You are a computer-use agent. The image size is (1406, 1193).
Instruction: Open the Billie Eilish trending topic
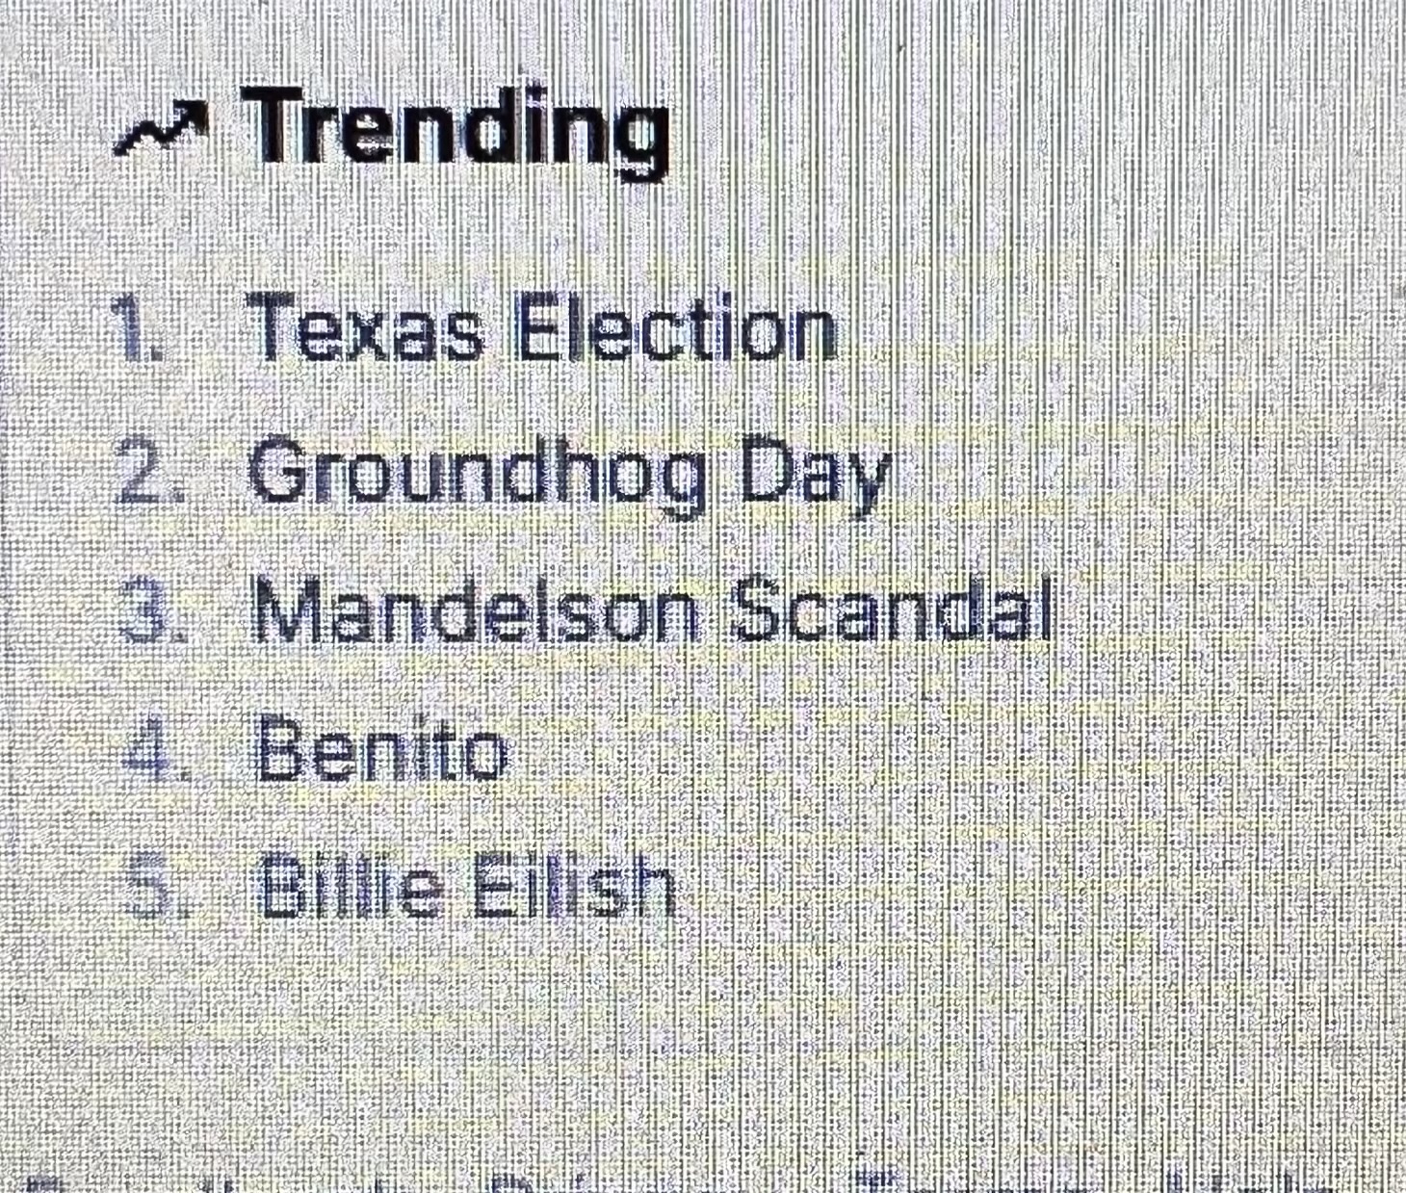(x=466, y=888)
